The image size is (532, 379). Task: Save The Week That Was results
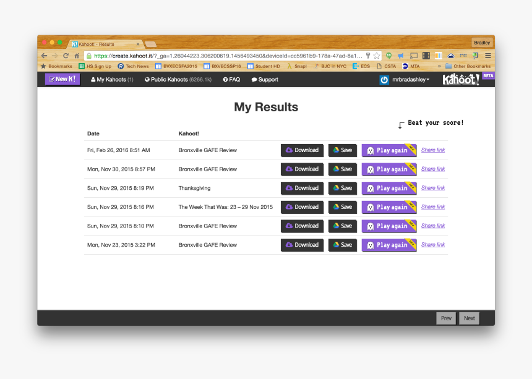coord(342,207)
